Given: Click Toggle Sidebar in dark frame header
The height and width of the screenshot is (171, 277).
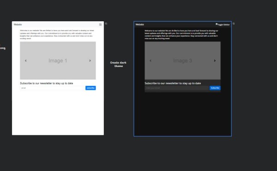Looking at the screenshot, I should (223, 24).
